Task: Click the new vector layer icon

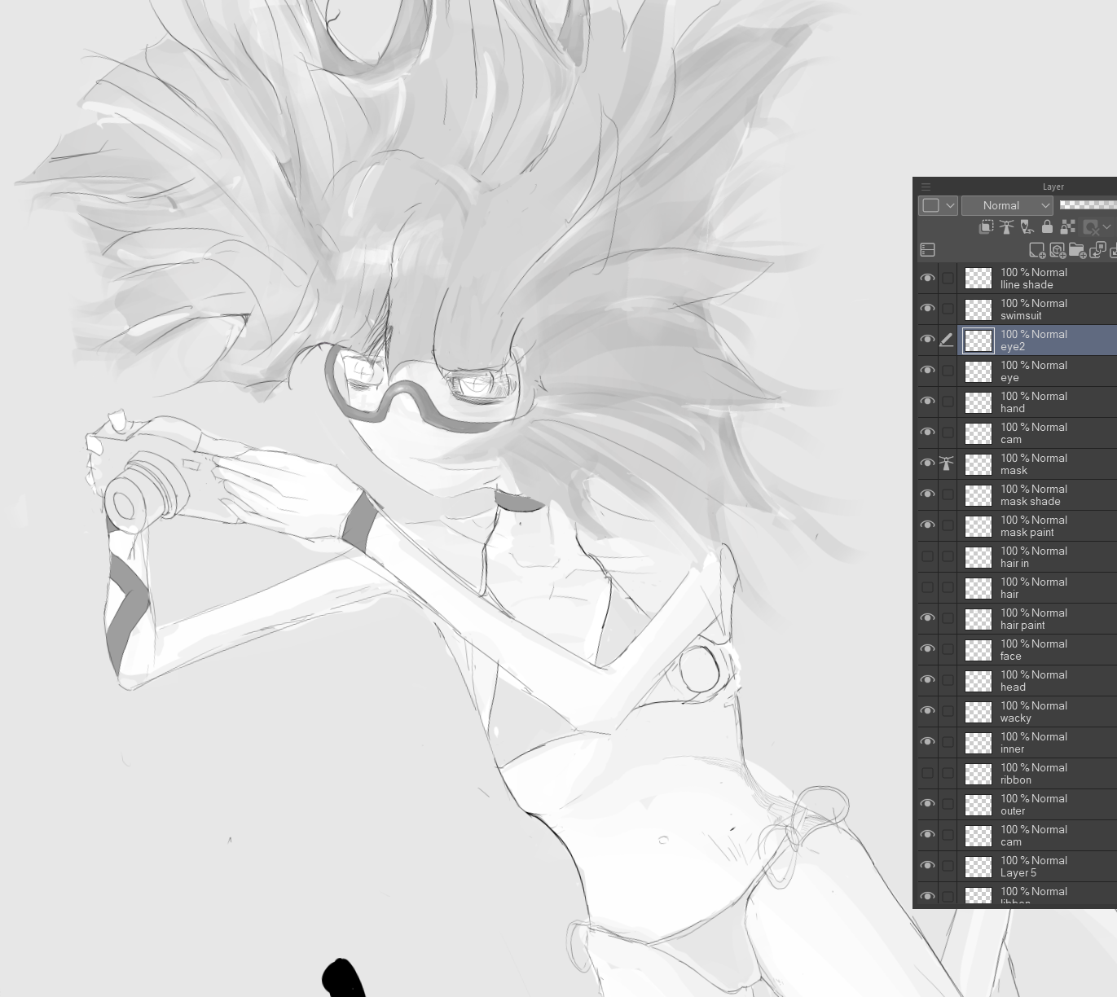Action: click(x=1058, y=250)
